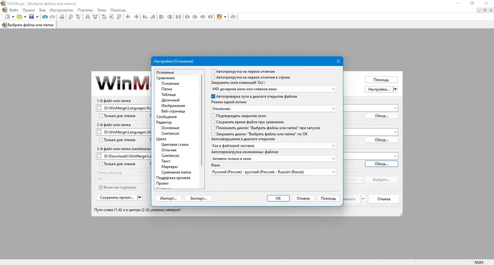Viewport: 494px width, 265px height.
Task: Open the 'Язык' language dropdown
Action: tap(273, 172)
